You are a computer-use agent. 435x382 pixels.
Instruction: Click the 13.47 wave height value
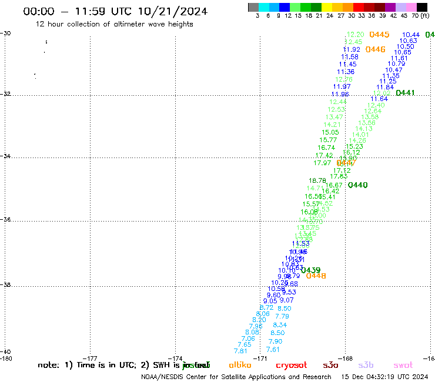point(334,117)
